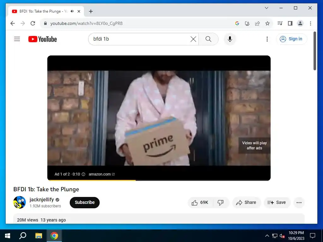The height and width of the screenshot is (242, 323).
Task: Go forward to the next page
Action: [x=23, y=23]
